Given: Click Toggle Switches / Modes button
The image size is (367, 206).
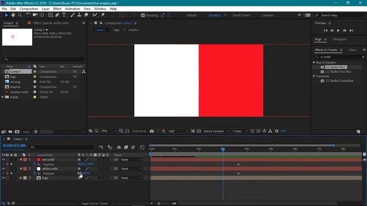Looking at the screenshot, I should (94, 204).
